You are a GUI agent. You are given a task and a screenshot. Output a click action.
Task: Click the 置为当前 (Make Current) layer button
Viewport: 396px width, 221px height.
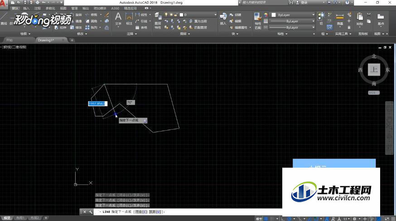(198, 21)
